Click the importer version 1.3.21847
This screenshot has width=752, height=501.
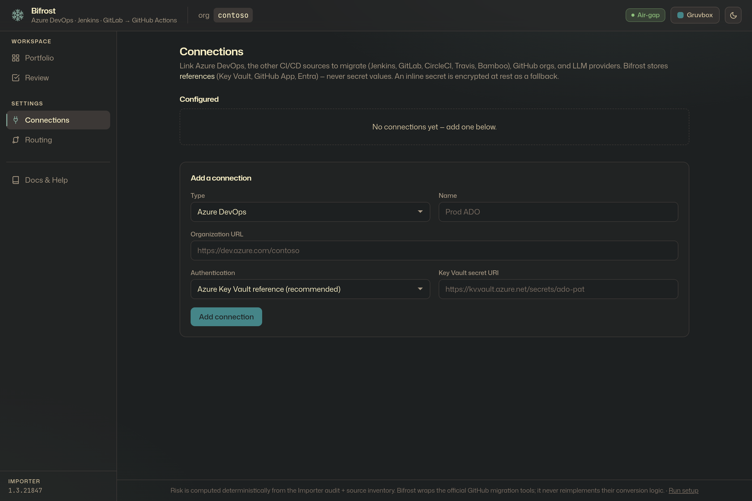[x=25, y=491]
